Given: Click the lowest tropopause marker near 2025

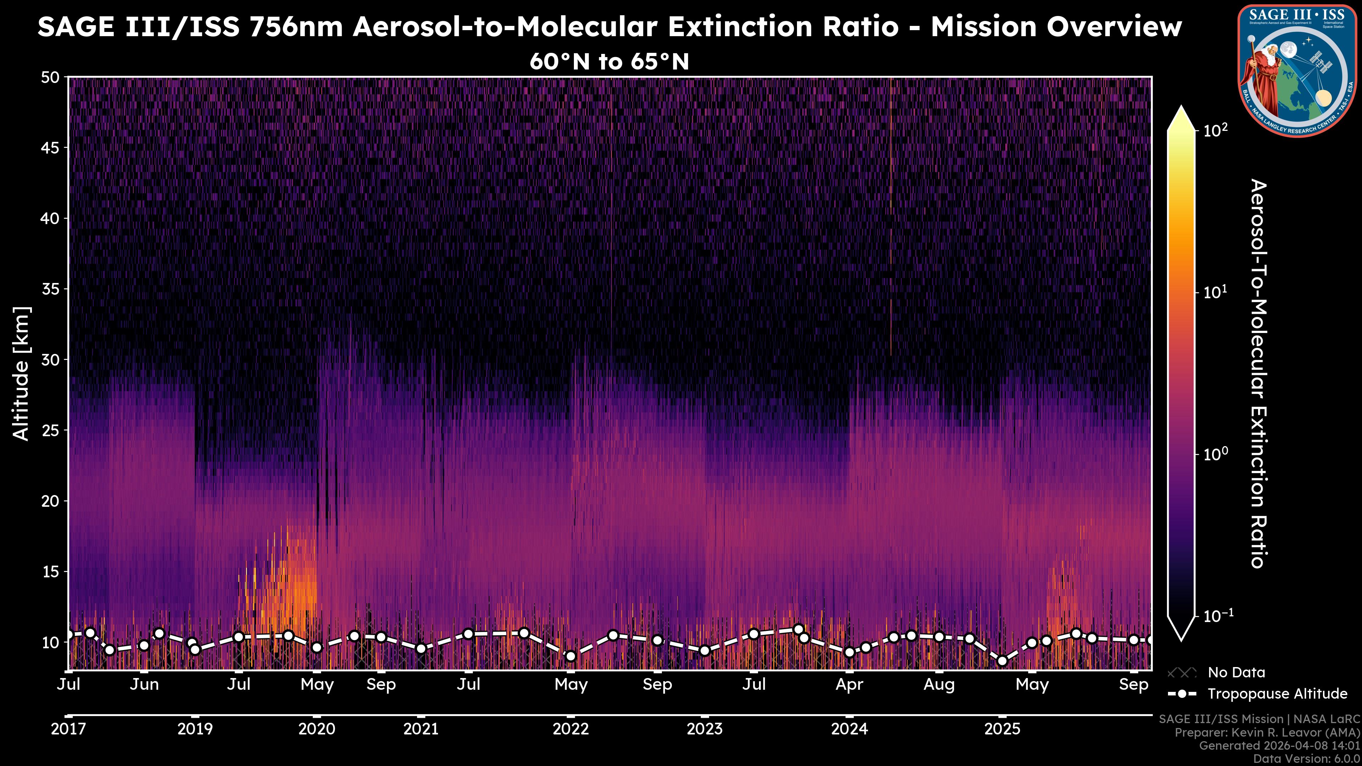Looking at the screenshot, I should coord(1002,661).
